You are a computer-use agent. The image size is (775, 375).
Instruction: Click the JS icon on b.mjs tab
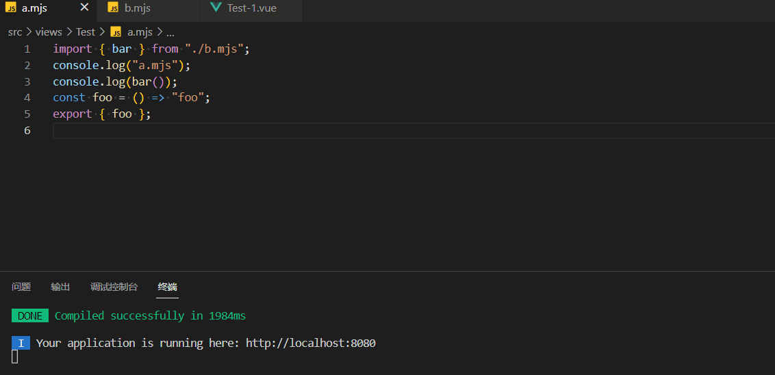(114, 8)
